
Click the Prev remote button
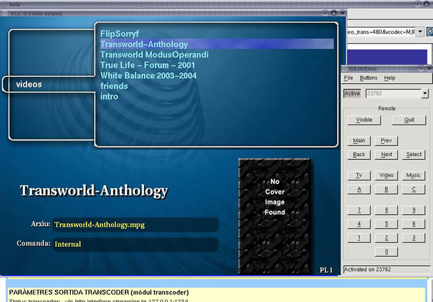point(386,141)
